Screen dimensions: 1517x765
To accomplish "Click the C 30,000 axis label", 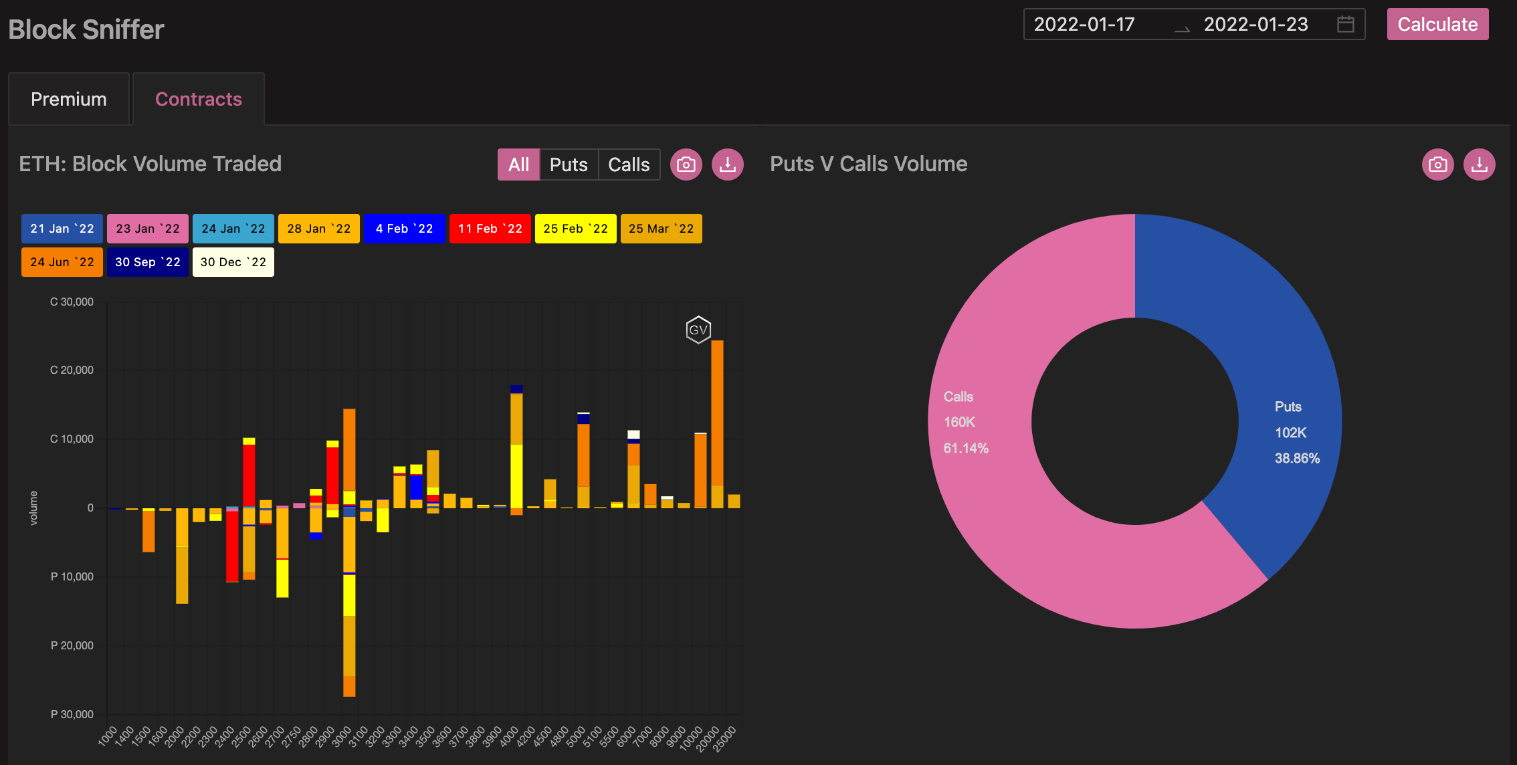I will click(x=72, y=302).
